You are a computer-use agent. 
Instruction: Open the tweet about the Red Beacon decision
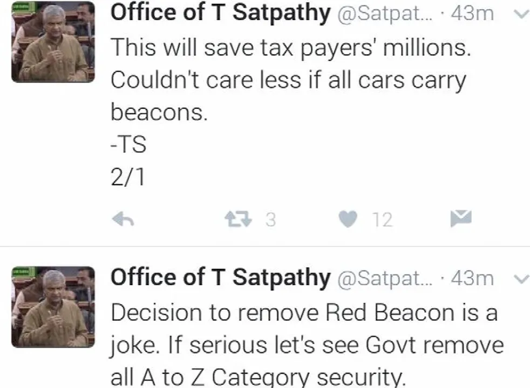(x=308, y=344)
